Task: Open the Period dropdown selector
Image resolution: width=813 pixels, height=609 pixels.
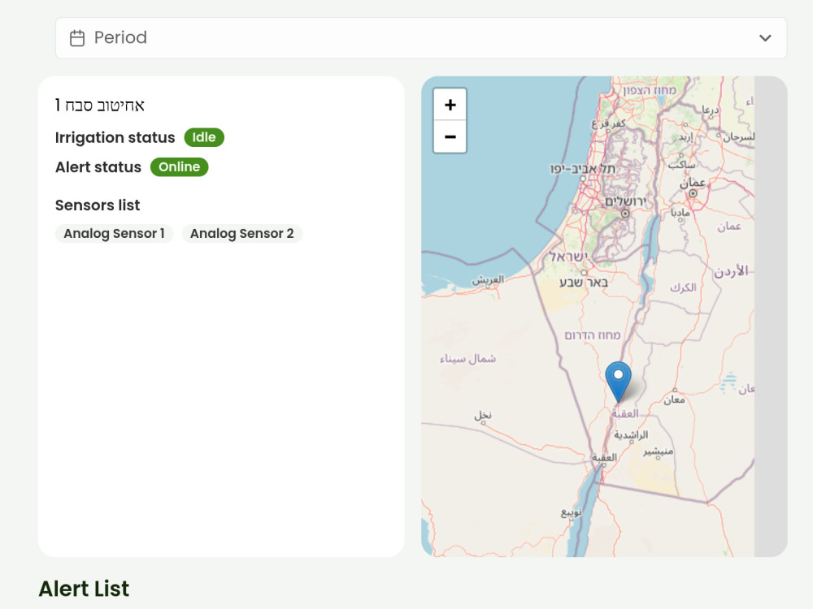Action: point(421,38)
